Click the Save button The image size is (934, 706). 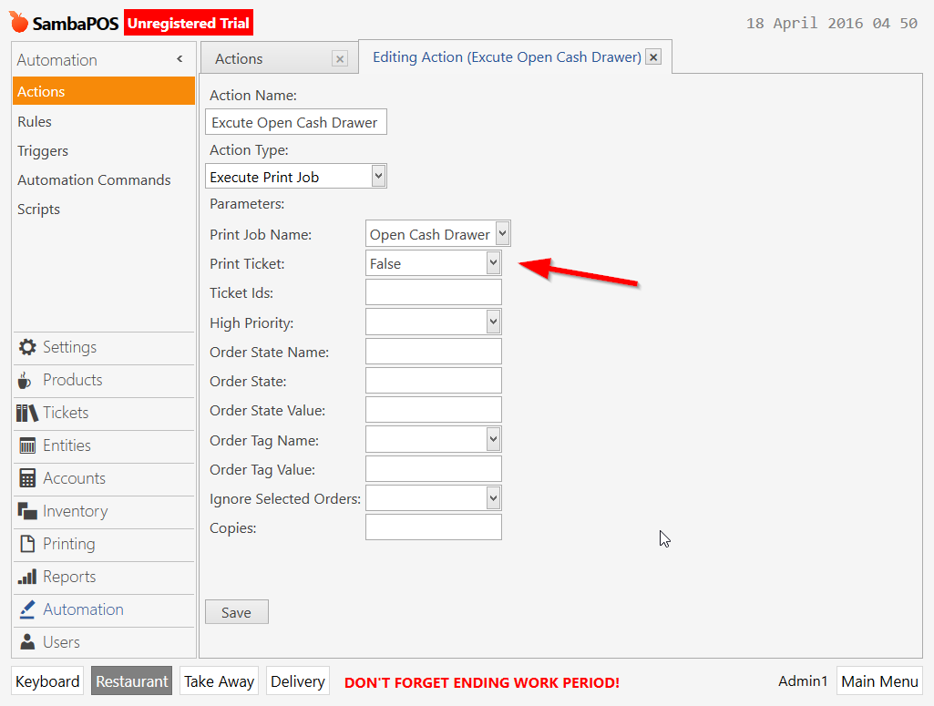237,612
